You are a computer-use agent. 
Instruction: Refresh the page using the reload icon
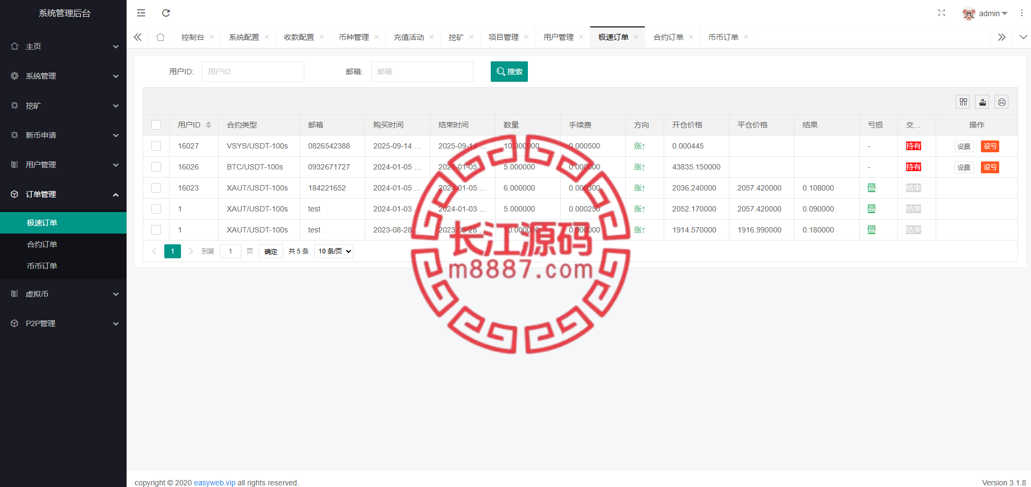(x=166, y=13)
